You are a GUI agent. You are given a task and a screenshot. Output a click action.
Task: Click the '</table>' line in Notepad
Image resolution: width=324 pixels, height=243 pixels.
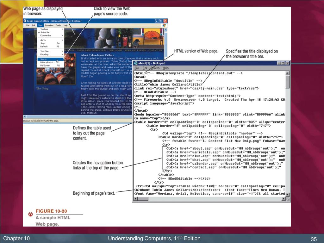click(x=166, y=175)
